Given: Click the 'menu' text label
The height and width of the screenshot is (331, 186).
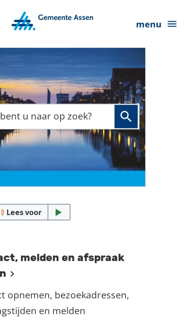Looking at the screenshot, I should pos(149,25).
